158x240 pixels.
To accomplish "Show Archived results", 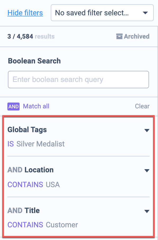I will (x=133, y=36).
